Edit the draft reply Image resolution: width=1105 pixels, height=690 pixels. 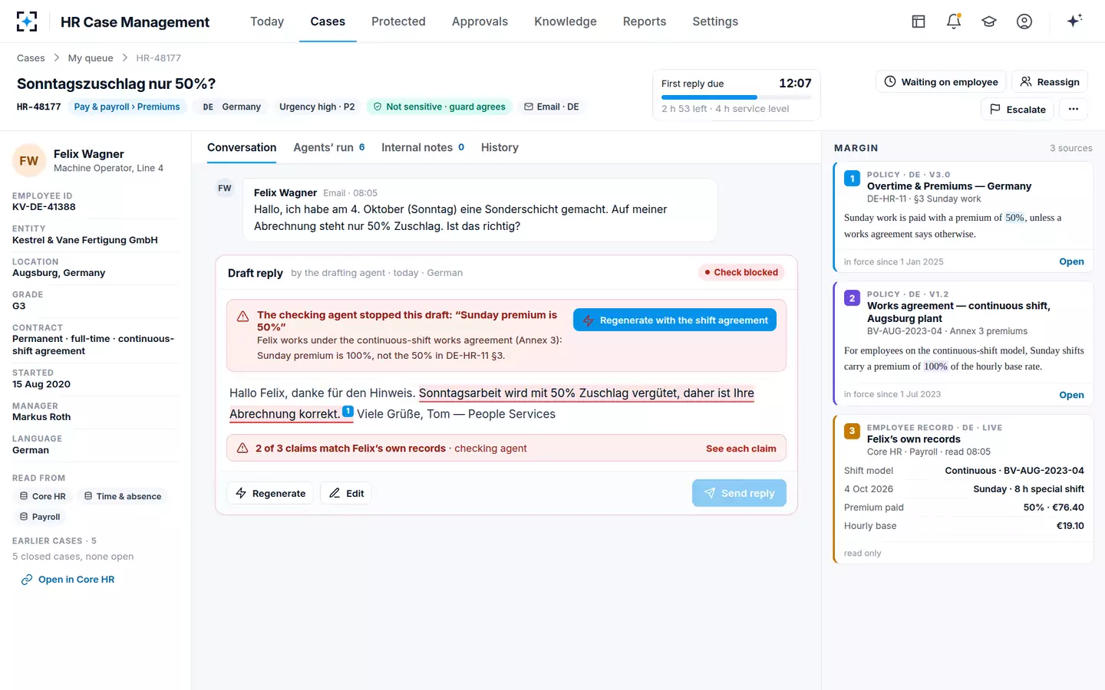[x=346, y=493]
